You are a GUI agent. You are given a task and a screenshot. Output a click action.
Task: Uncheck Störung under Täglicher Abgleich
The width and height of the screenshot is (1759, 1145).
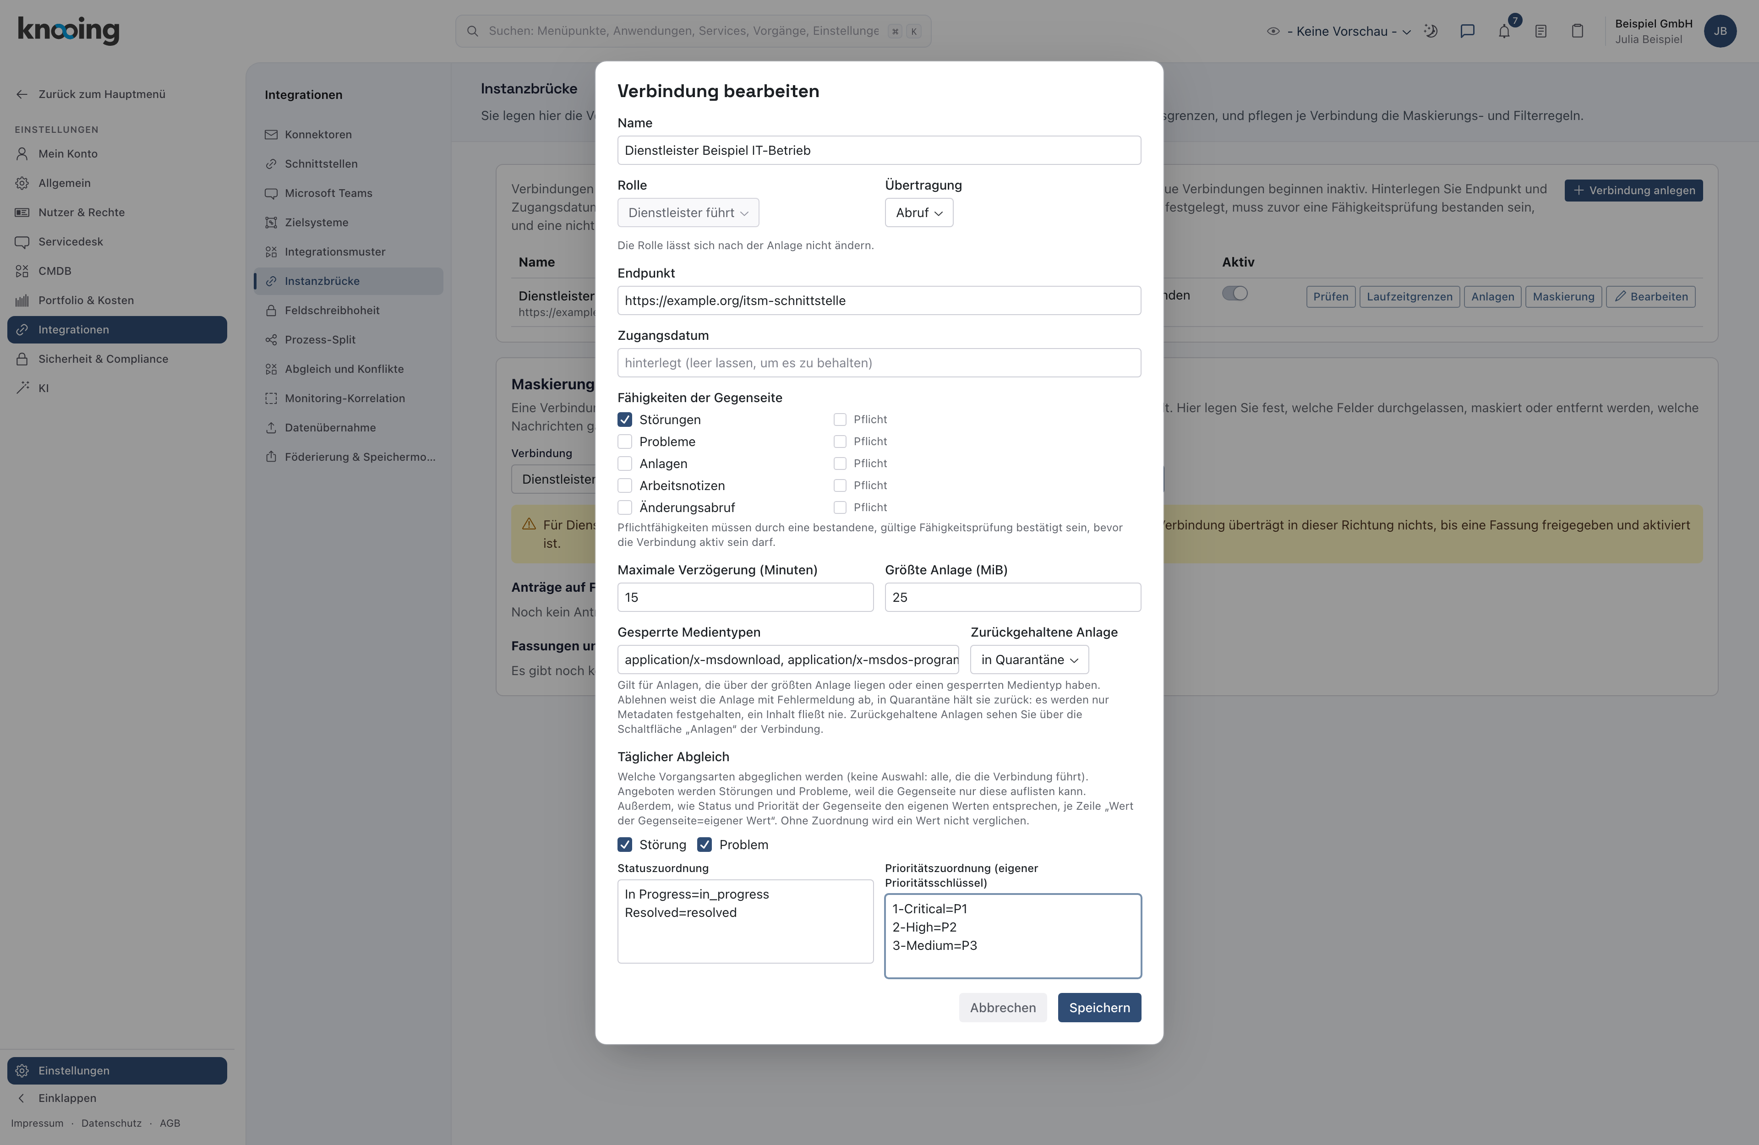624,845
